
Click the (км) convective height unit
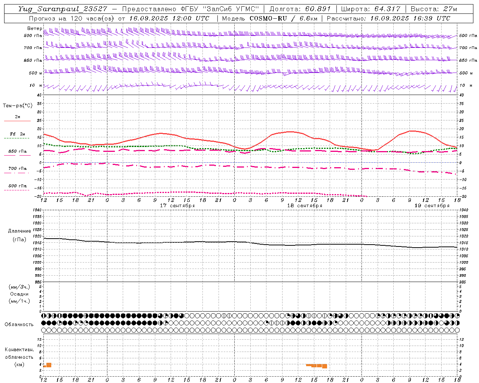pyautogui.click(x=19, y=364)
